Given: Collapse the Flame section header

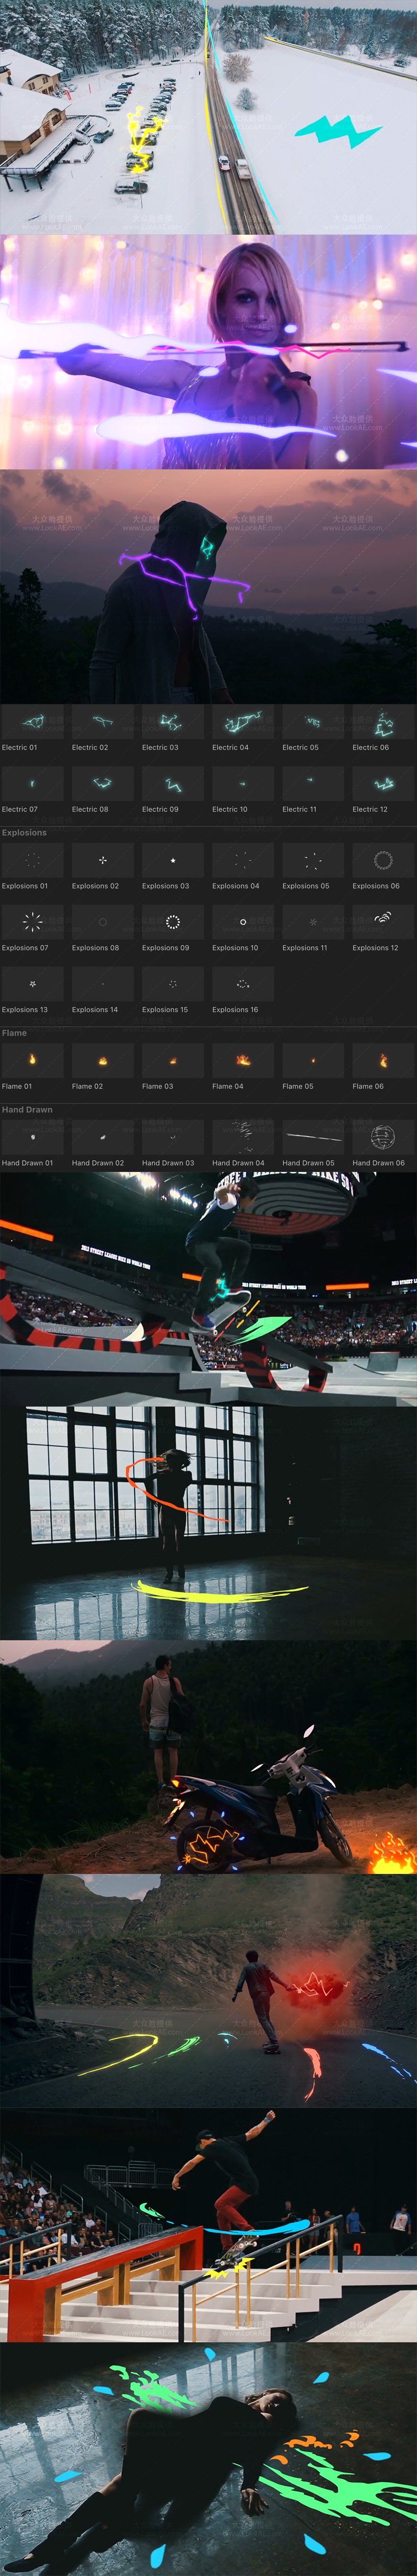Looking at the screenshot, I should (x=14, y=1033).
